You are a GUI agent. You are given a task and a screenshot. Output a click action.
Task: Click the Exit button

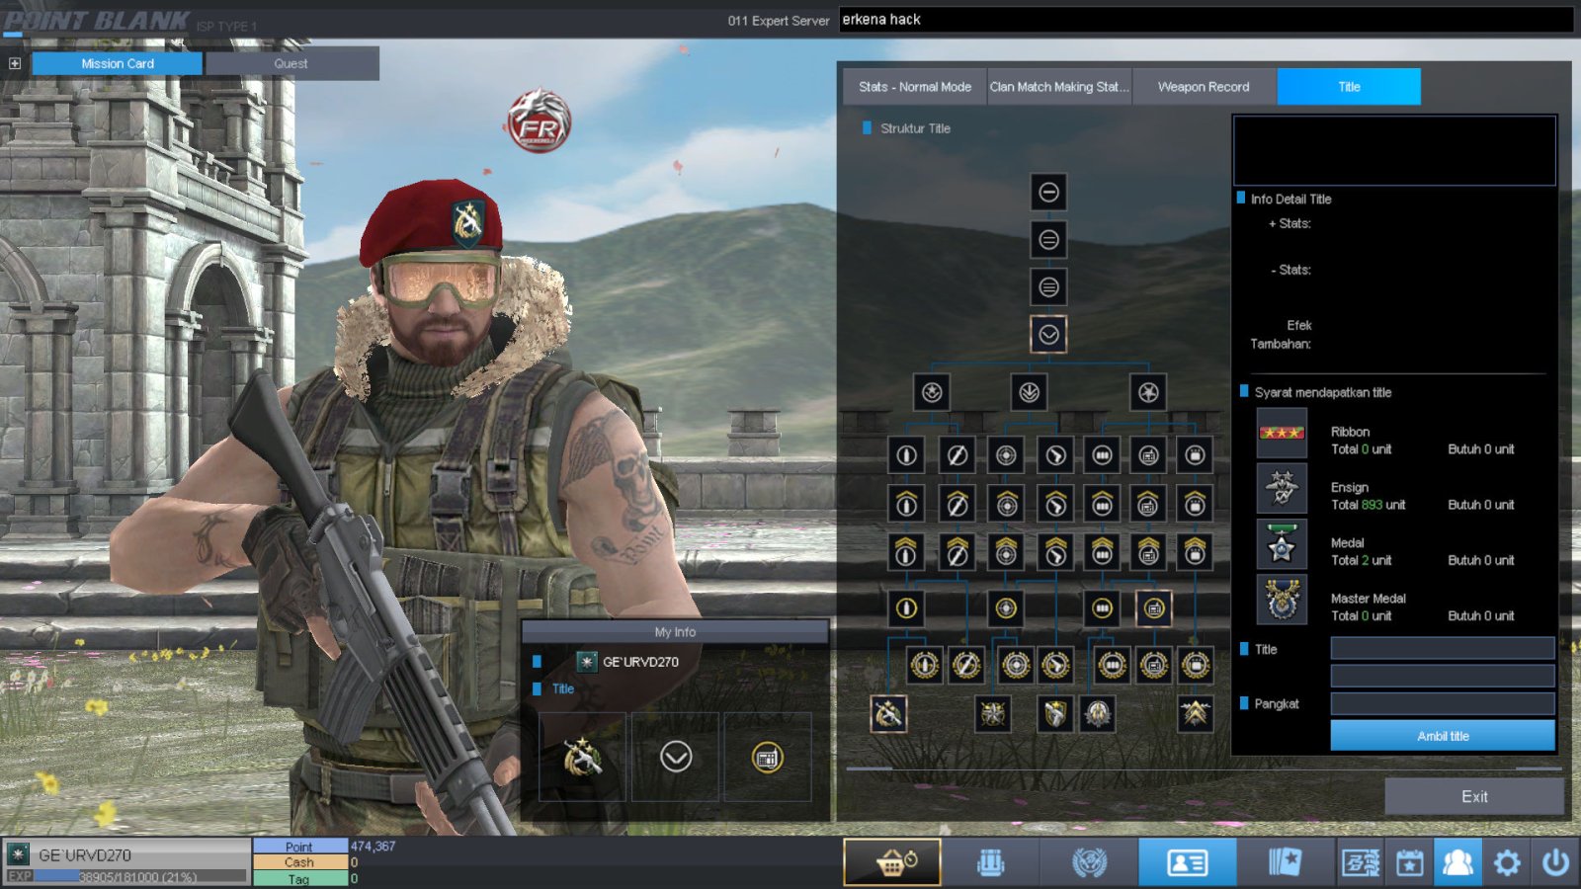click(x=1474, y=796)
